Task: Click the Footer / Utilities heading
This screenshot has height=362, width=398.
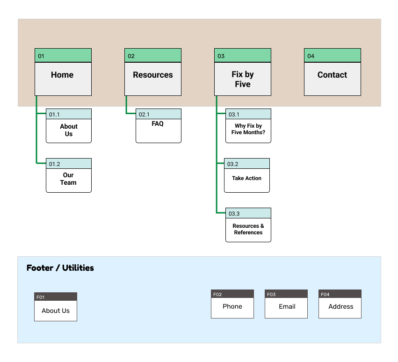Action: tap(60, 268)
